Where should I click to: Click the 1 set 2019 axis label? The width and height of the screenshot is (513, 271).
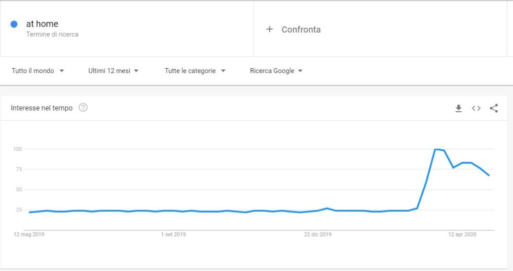173,234
